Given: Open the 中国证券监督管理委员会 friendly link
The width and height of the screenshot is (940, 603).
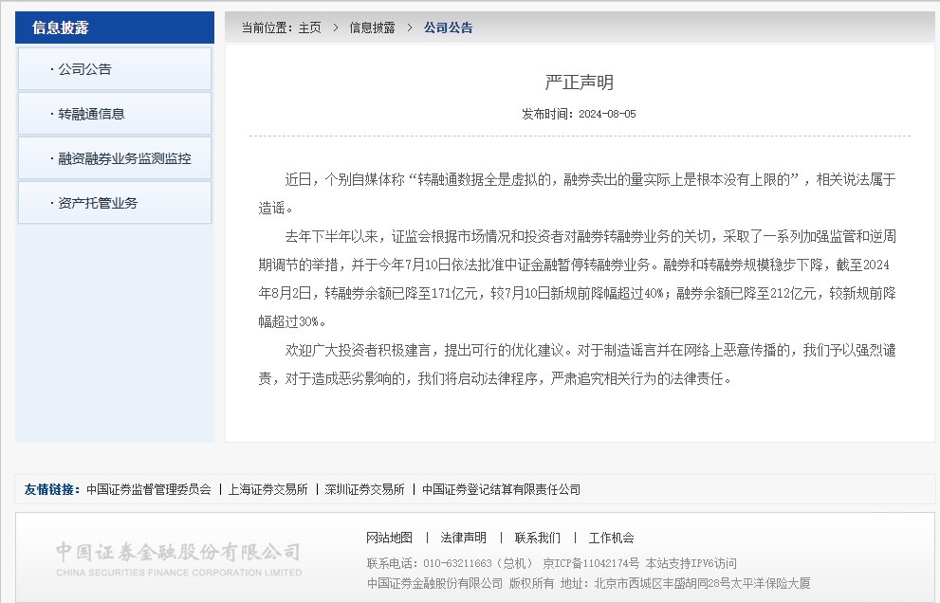Looking at the screenshot, I should coord(149,489).
